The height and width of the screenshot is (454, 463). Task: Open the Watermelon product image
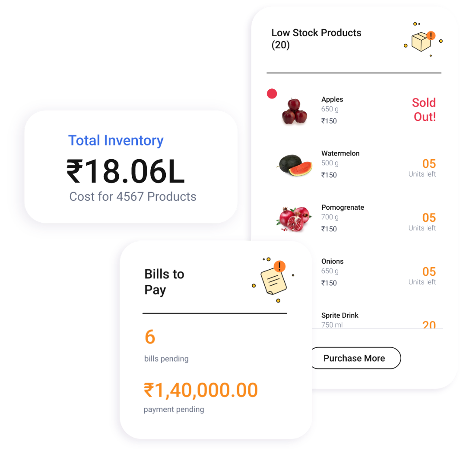295,164
